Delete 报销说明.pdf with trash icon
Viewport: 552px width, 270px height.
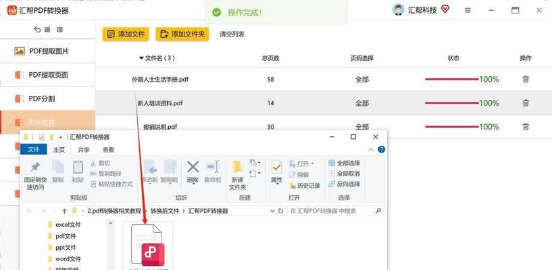tap(526, 127)
